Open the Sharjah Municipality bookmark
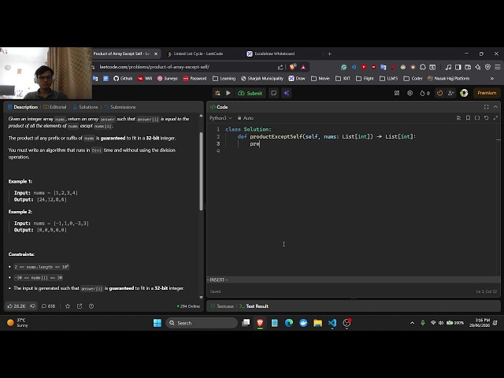Screen dimensions: 504x378 pyautogui.click(x=262, y=79)
